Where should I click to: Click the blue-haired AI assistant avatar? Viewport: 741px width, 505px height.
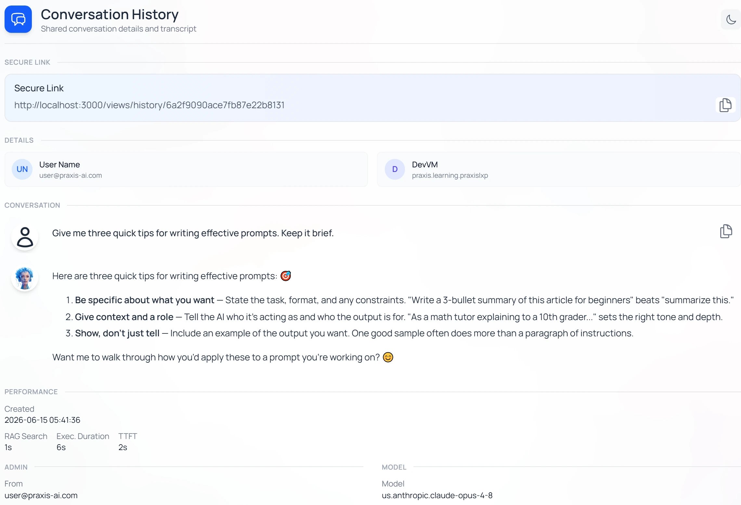coord(25,278)
